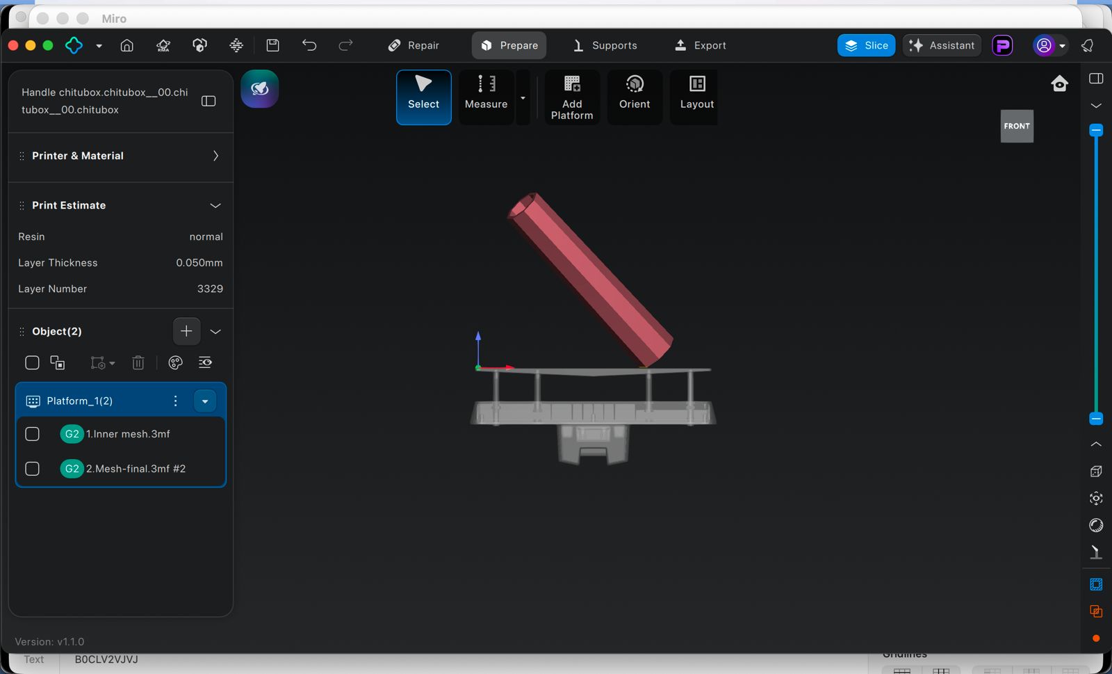Click the visibility list icon
This screenshot has width=1112, height=674.
point(205,362)
